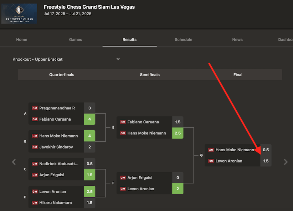Screen dimensions: 293x211
Task: Click the Freestyle Chess event logo thumbnail
Action: pos(19,14)
